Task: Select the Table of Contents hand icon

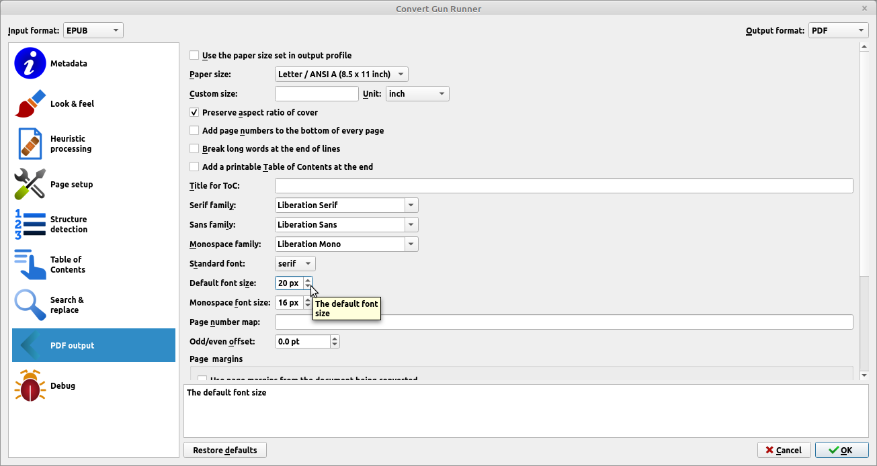Action: pos(30,265)
